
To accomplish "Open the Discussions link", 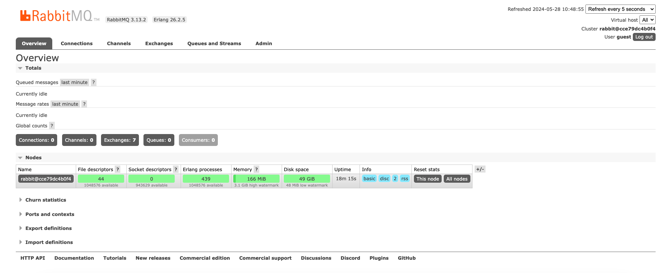I will pyautogui.click(x=316, y=258).
